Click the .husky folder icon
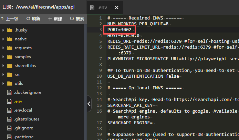 click(x=10, y=30)
